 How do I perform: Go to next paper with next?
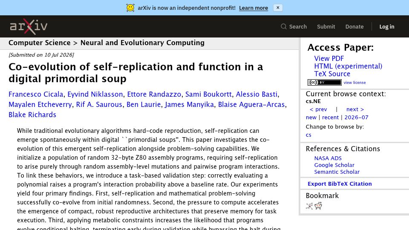pyautogui.click(x=355, y=109)
